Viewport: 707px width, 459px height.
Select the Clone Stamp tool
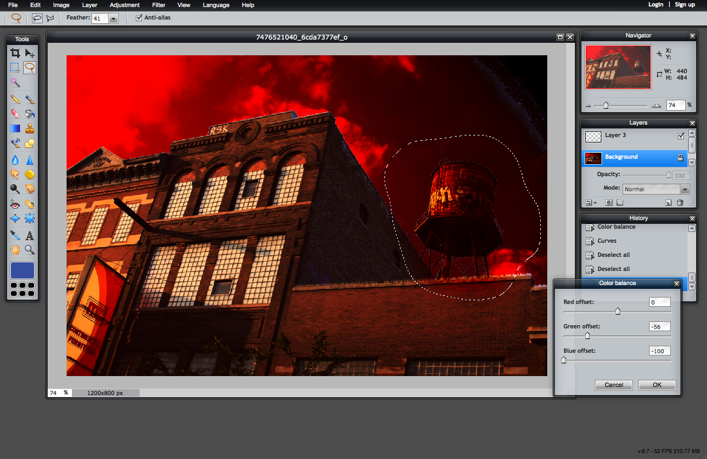coord(30,128)
